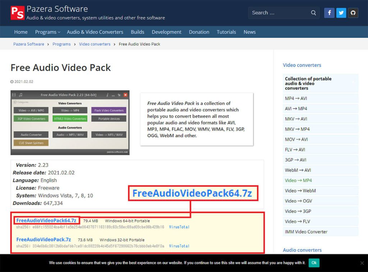368x272 pixels.
Task: Open Video → OGV converter link
Action: 321,201
